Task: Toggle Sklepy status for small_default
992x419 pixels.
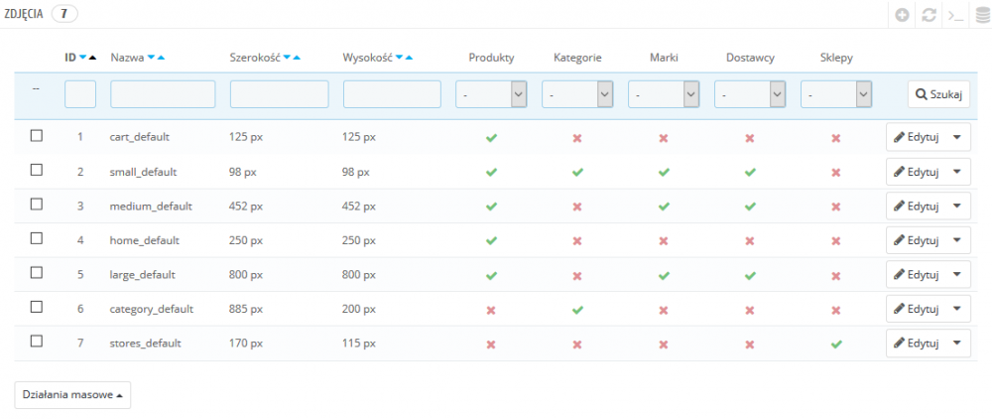Action: coord(835,172)
